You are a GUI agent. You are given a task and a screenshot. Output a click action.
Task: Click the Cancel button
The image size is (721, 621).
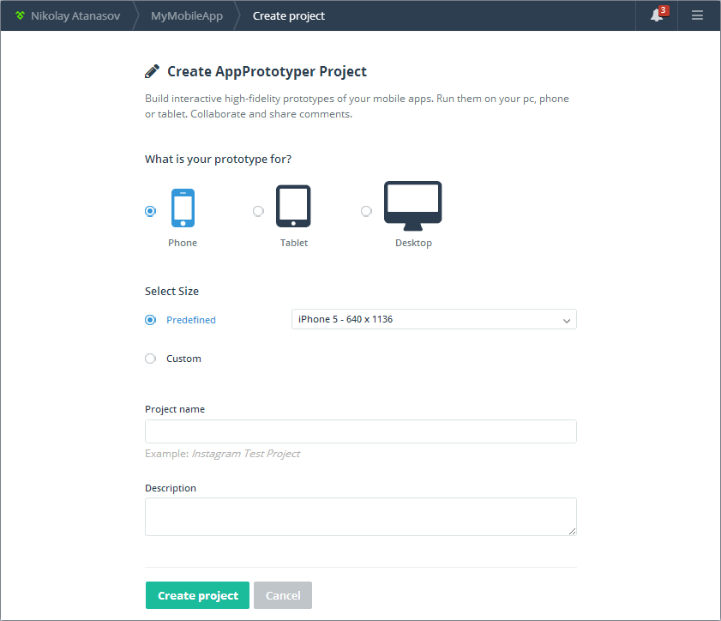click(283, 595)
